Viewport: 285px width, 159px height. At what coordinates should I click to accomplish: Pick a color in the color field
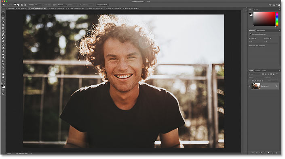[264, 19]
